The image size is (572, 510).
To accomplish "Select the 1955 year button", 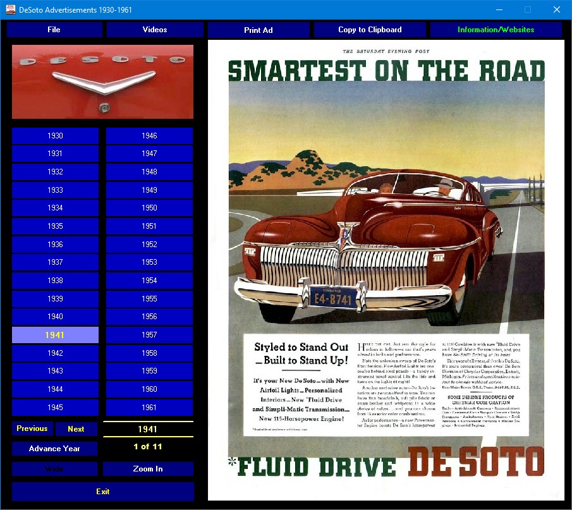I will tap(149, 299).
